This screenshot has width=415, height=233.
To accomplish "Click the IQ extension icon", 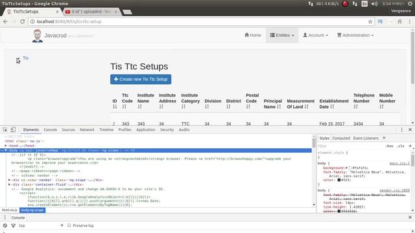I will [381, 21].
